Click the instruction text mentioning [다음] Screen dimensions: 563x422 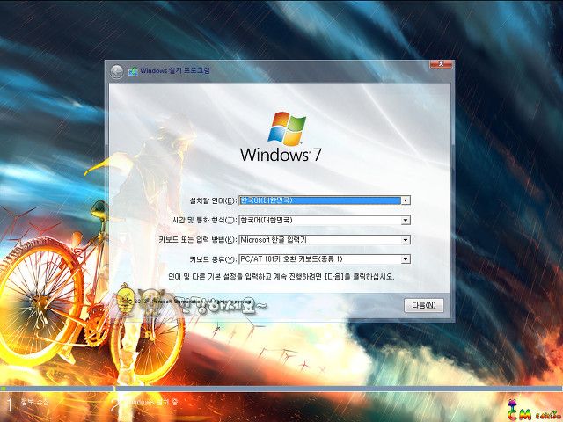pyautogui.click(x=281, y=277)
